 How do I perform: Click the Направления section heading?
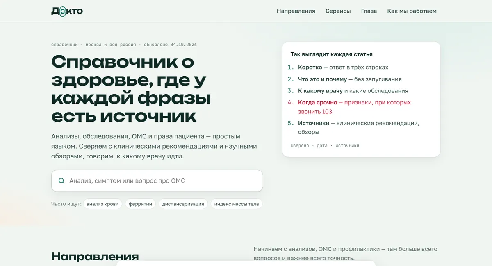tap(95, 257)
